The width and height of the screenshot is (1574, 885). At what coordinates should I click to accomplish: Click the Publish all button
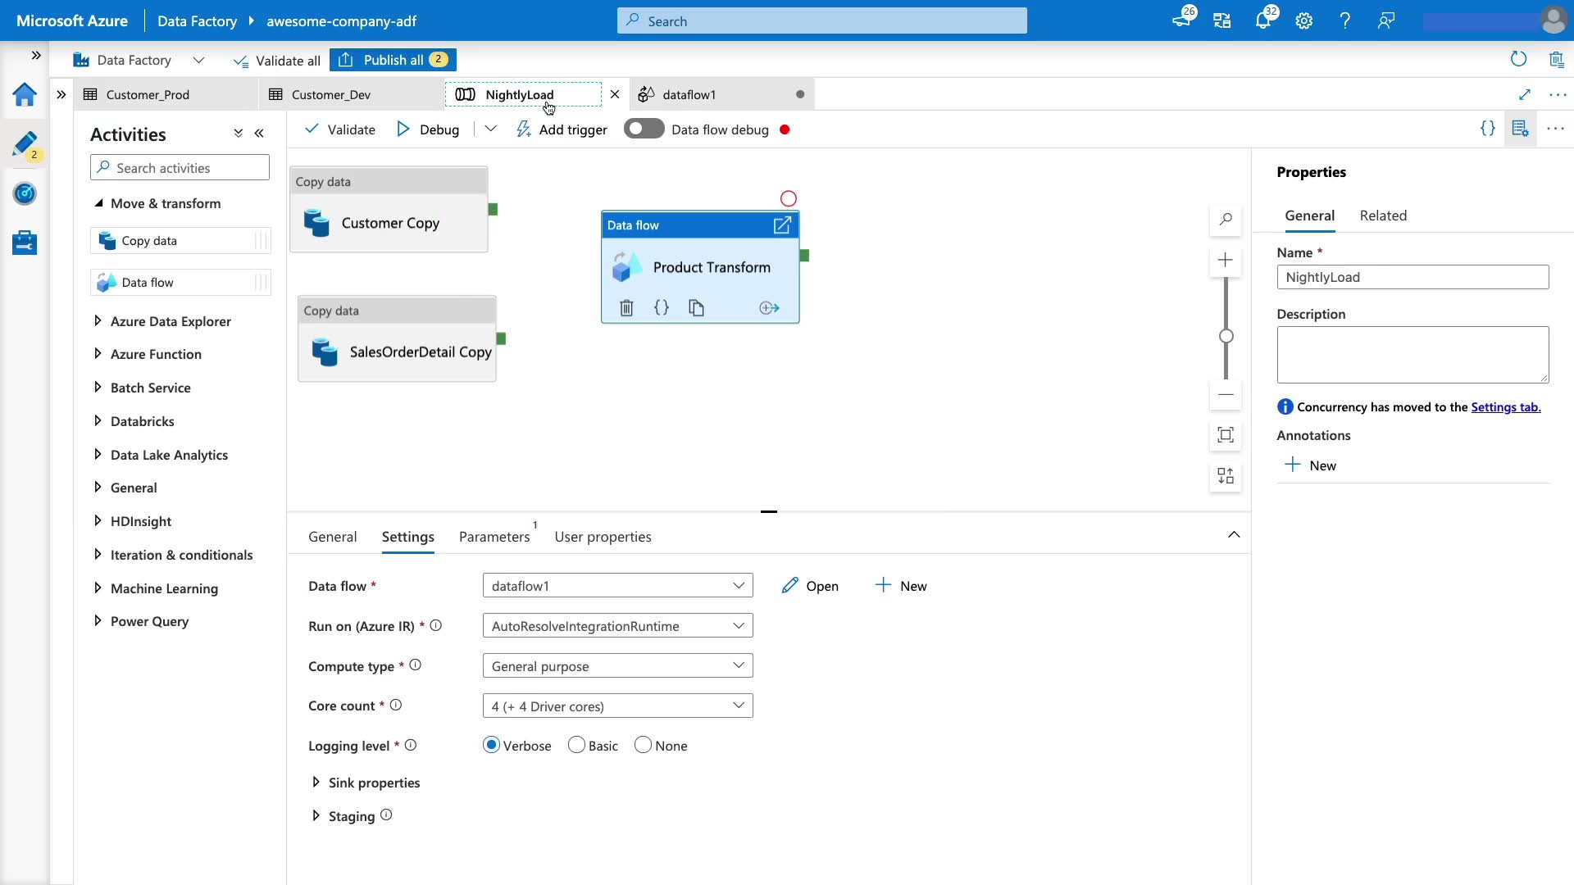pos(393,60)
